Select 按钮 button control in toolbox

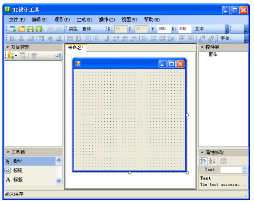pyautogui.click(x=30, y=170)
